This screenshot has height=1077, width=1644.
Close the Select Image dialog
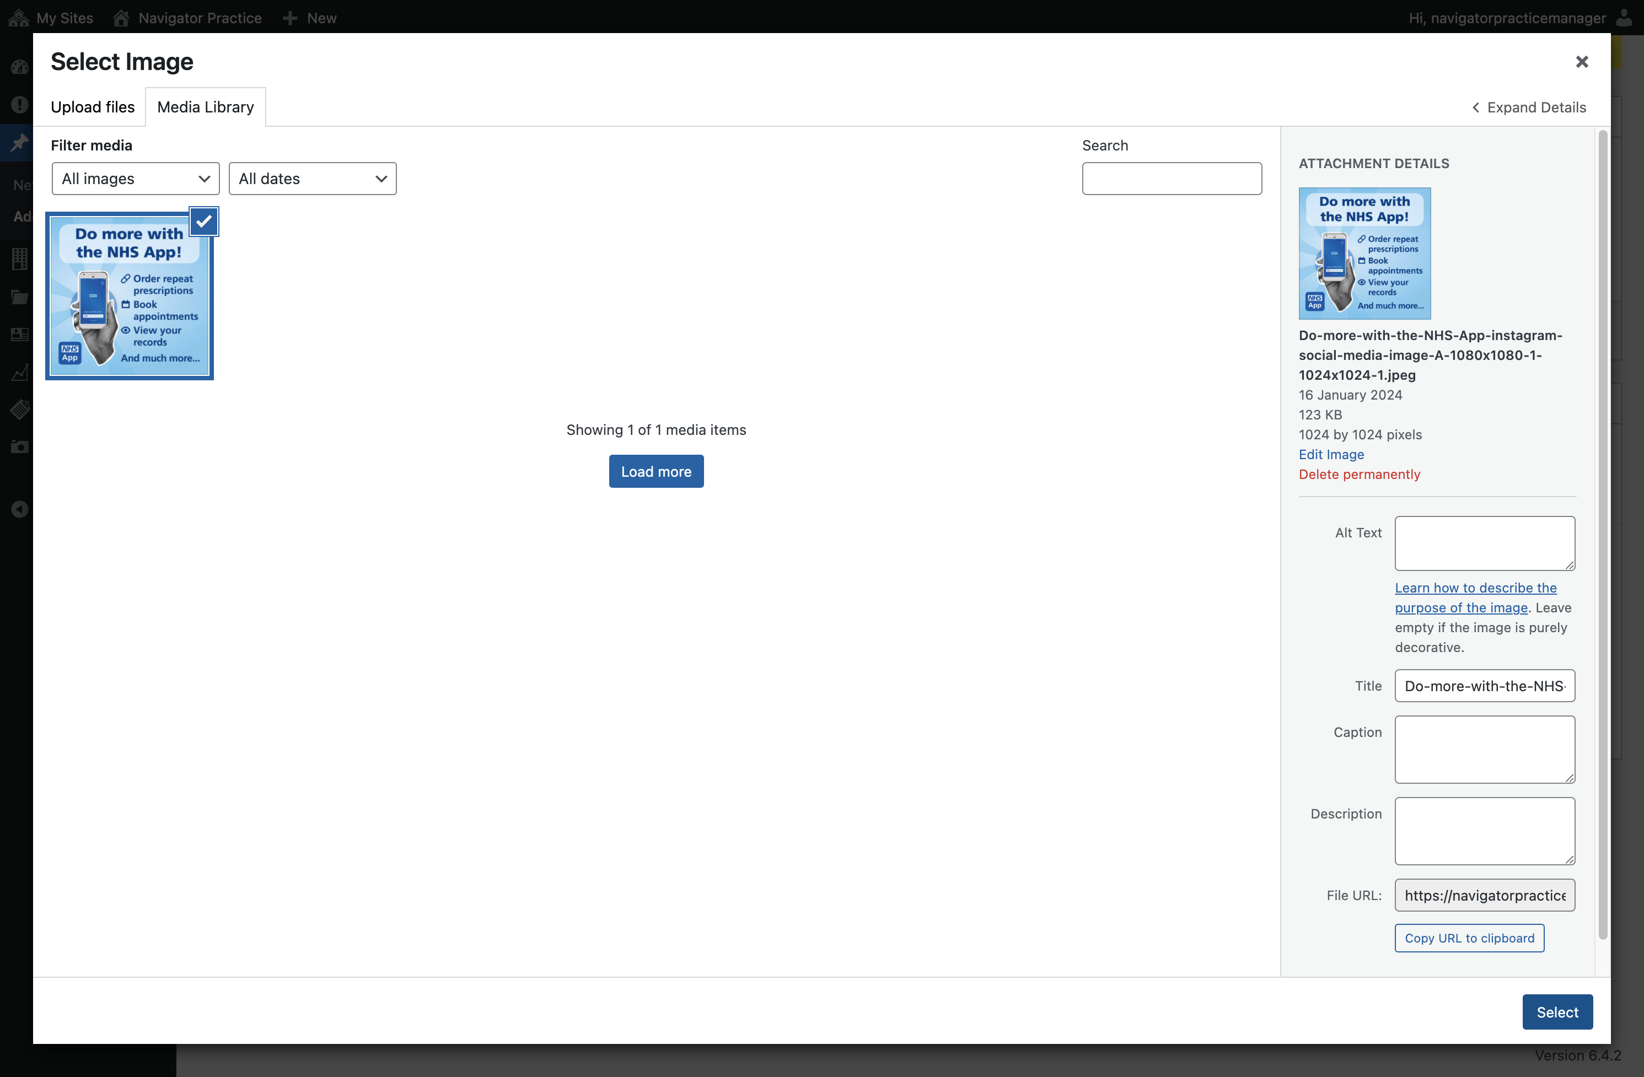[x=1582, y=61]
